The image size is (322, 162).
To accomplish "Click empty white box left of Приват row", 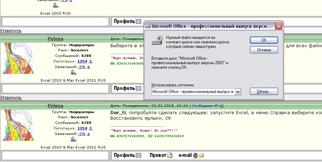I will click(55, 155).
